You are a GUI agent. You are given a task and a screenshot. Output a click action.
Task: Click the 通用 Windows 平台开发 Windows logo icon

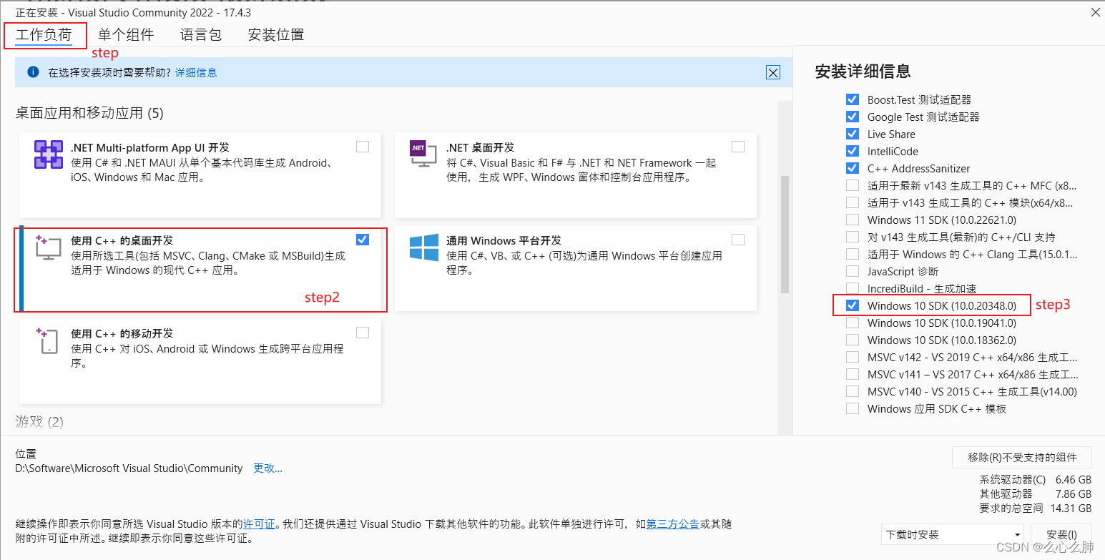click(423, 247)
